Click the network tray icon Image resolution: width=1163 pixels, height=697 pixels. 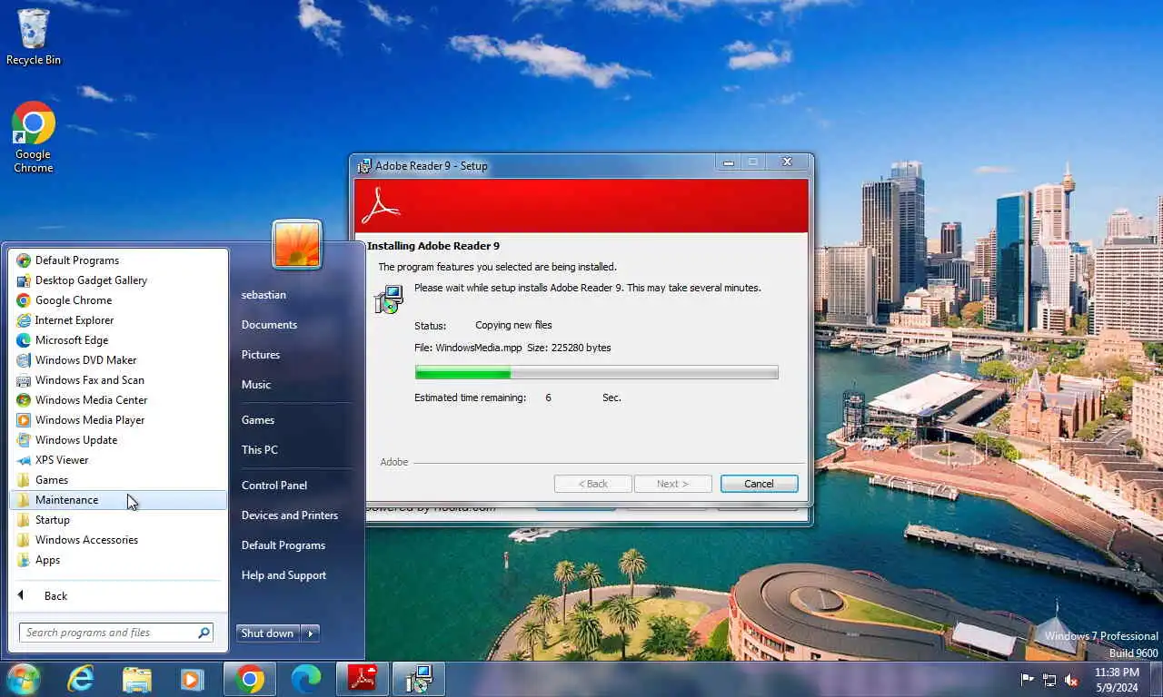(x=1049, y=679)
